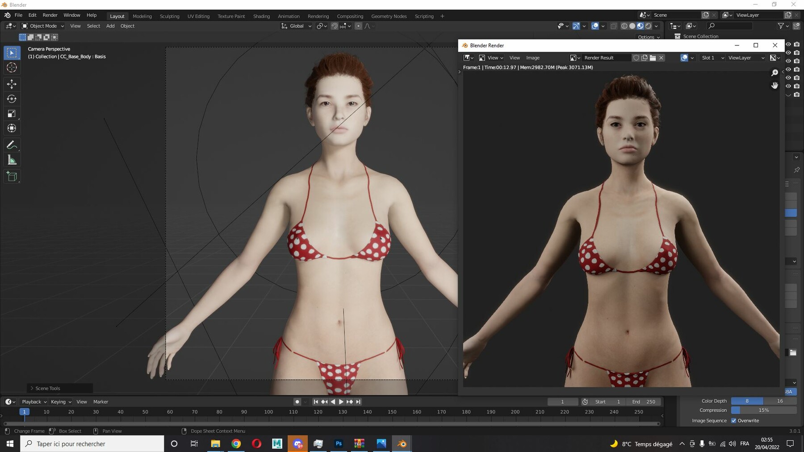Select the Annotate pencil tool
This screenshot has width=804, height=452.
pos(12,145)
